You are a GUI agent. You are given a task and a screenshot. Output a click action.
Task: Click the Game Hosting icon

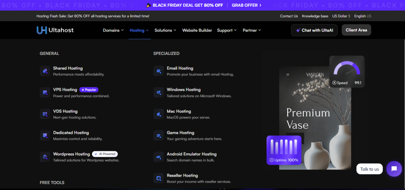(159, 135)
